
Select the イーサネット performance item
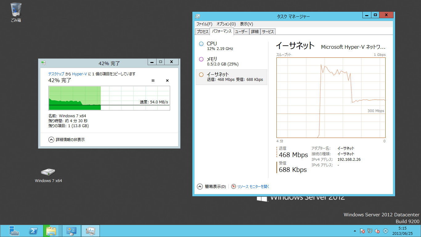click(231, 77)
